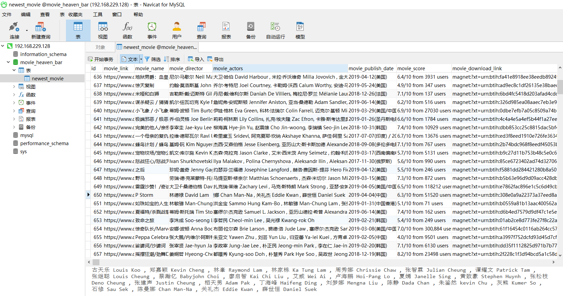Open the 视图 (View) toolbar icon
563x296 pixels.
coord(103,30)
